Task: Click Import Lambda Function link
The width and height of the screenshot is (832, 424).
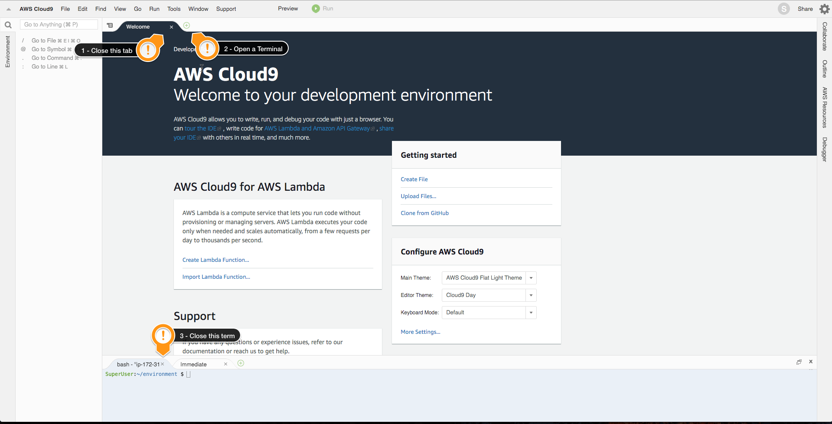Action: click(216, 277)
